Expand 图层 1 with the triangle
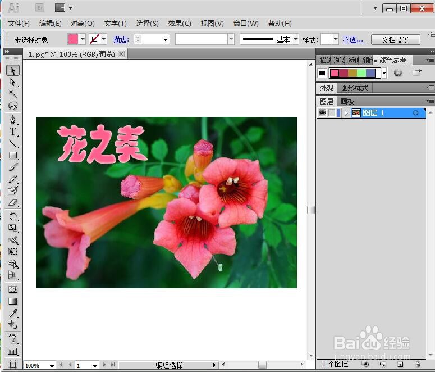This screenshot has width=435, height=372. click(x=346, y=113)
